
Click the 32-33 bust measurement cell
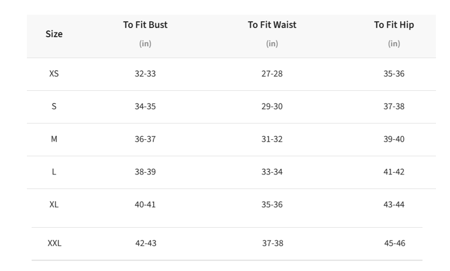145,74
